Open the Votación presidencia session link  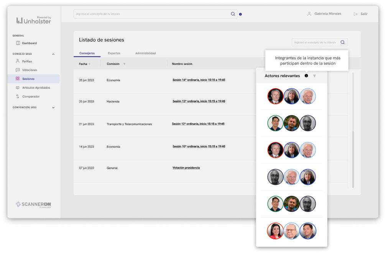tap(186, 168)
